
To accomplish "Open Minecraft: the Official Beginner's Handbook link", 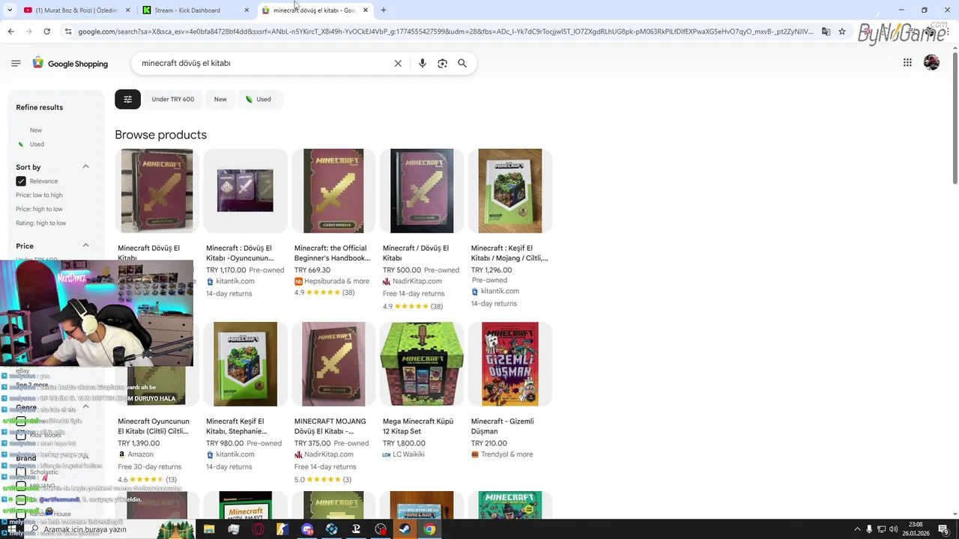I will click(332, 253).
